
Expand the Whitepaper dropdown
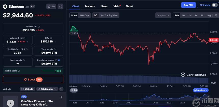(61, 89)
